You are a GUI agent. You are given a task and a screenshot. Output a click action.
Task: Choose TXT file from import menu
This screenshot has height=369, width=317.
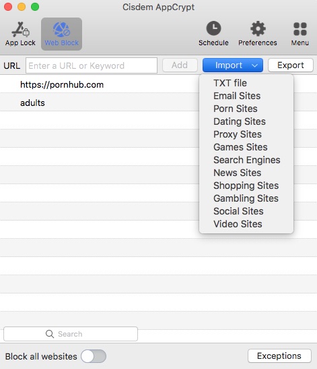[x=230, y=83]
